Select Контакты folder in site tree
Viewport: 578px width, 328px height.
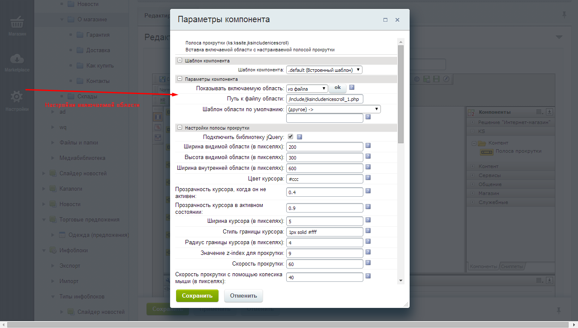pos(98,81)
